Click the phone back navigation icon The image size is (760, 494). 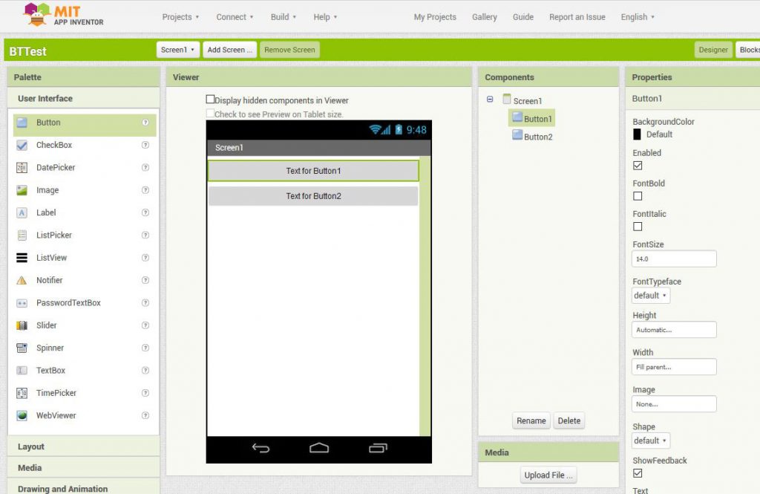[x=261, y=448]
